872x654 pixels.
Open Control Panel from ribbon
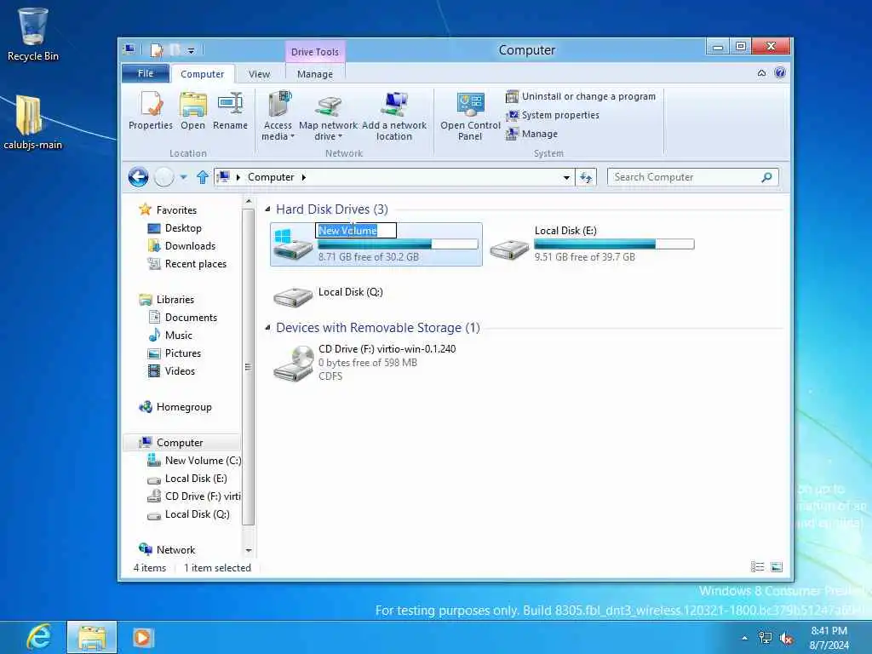click(470, 116)
